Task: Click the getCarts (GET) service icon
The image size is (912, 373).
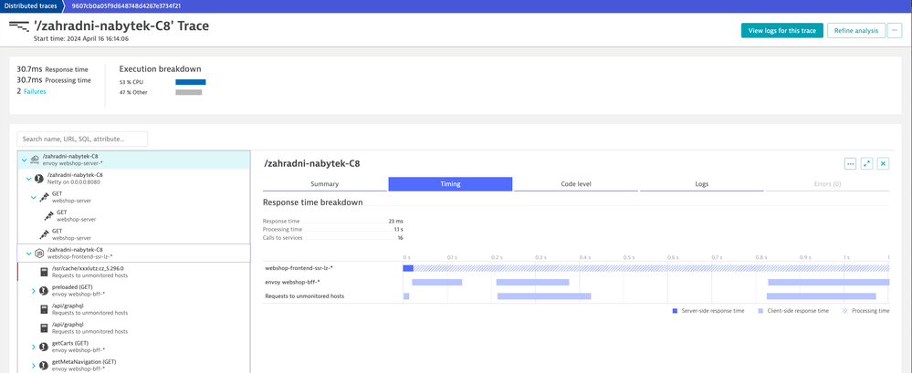Action: click(x=44, y=347)
